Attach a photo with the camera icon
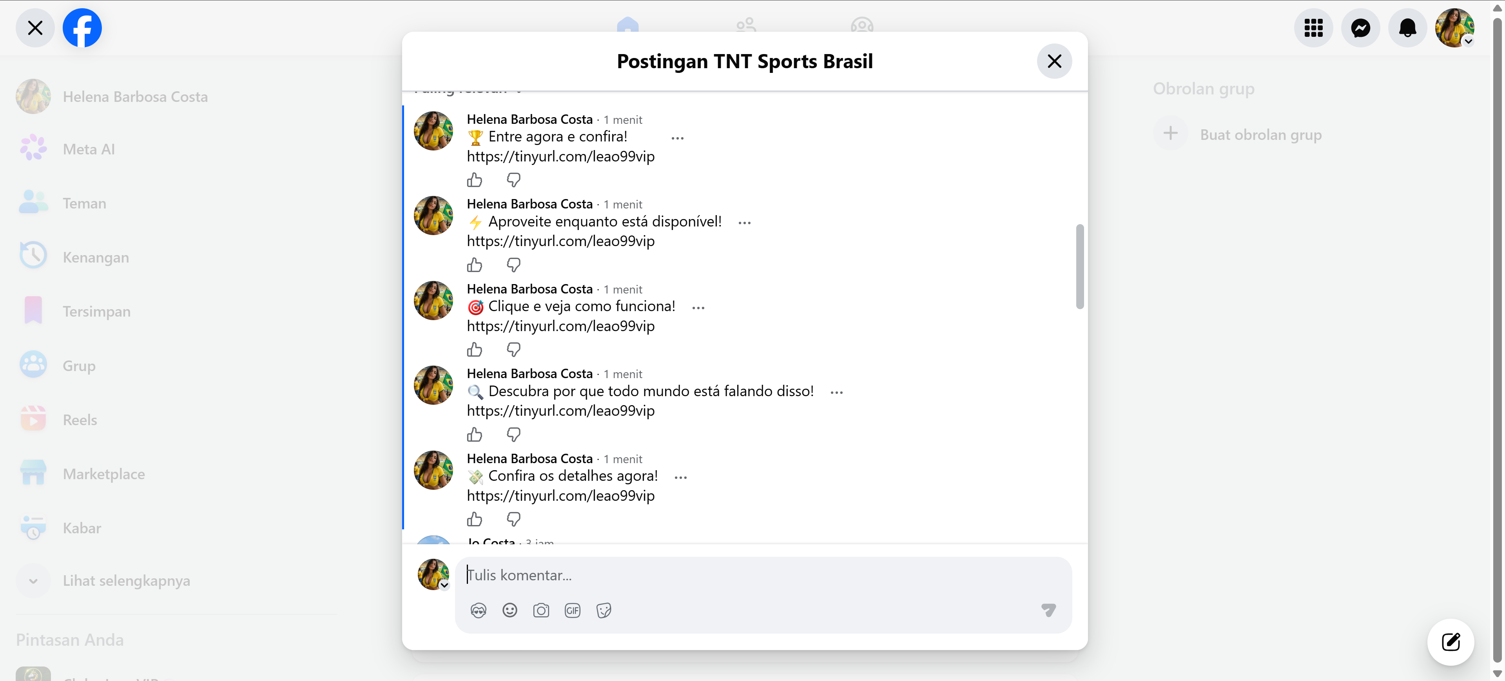The image size is (1505, 681). point(541,610)
